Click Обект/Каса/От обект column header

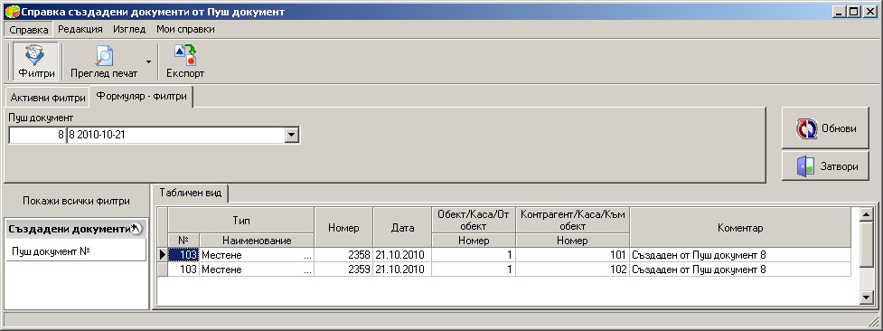[x=473, y=220]
